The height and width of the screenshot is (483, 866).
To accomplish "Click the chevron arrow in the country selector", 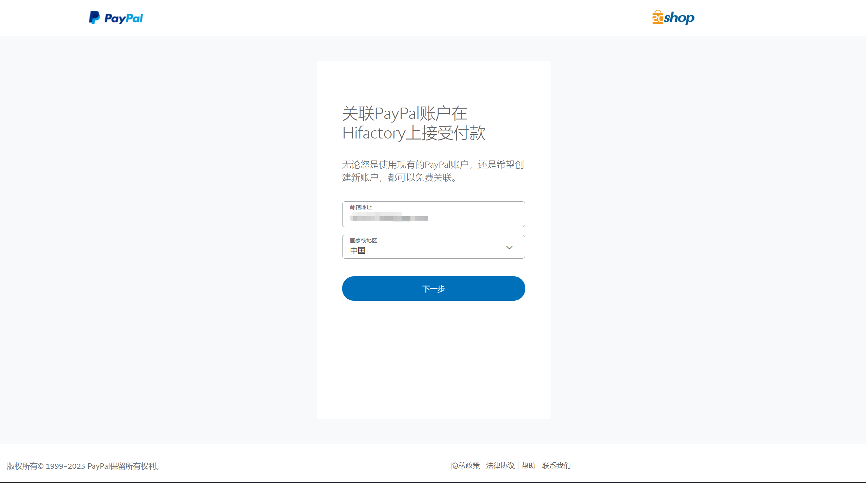I will [509, 247].
